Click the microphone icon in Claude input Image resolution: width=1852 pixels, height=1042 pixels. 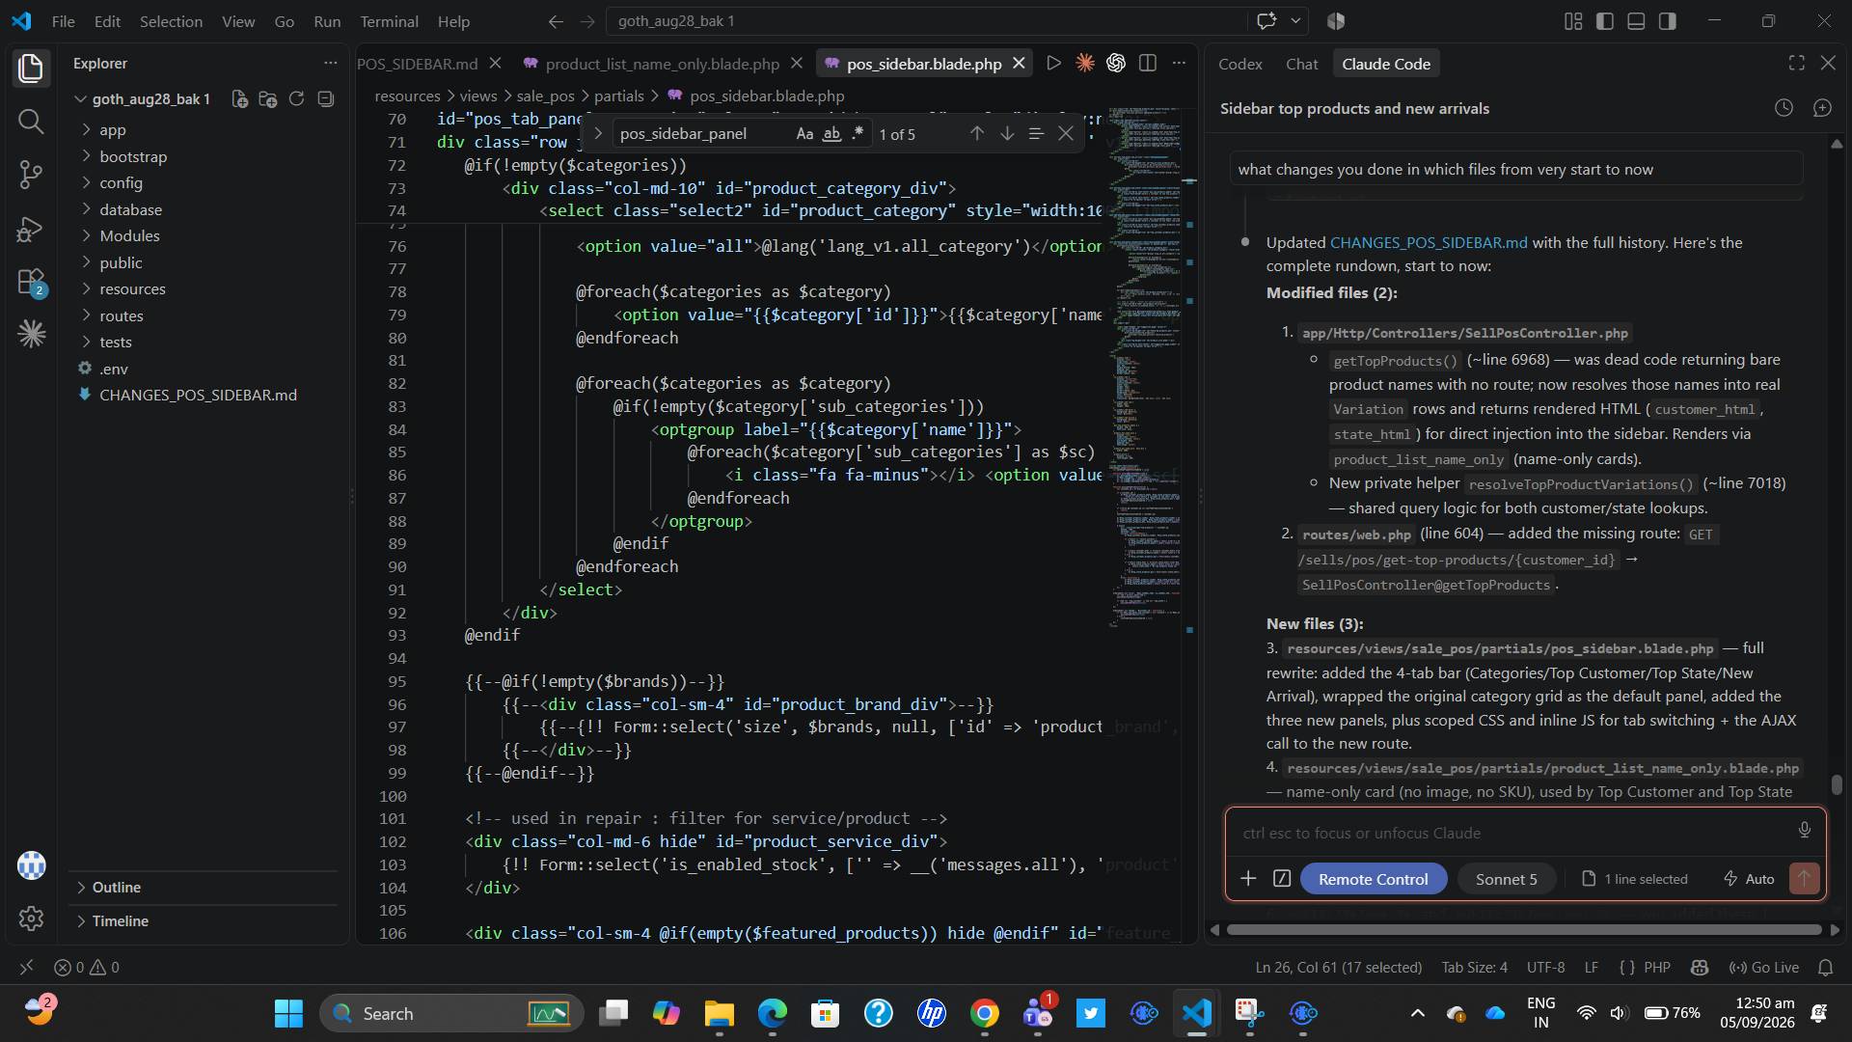pyautogui.click(x=1804, y=831)
